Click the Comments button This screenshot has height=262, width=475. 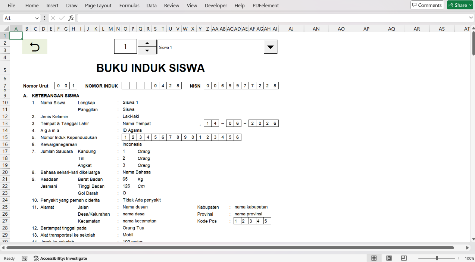[x=427, y=5]
